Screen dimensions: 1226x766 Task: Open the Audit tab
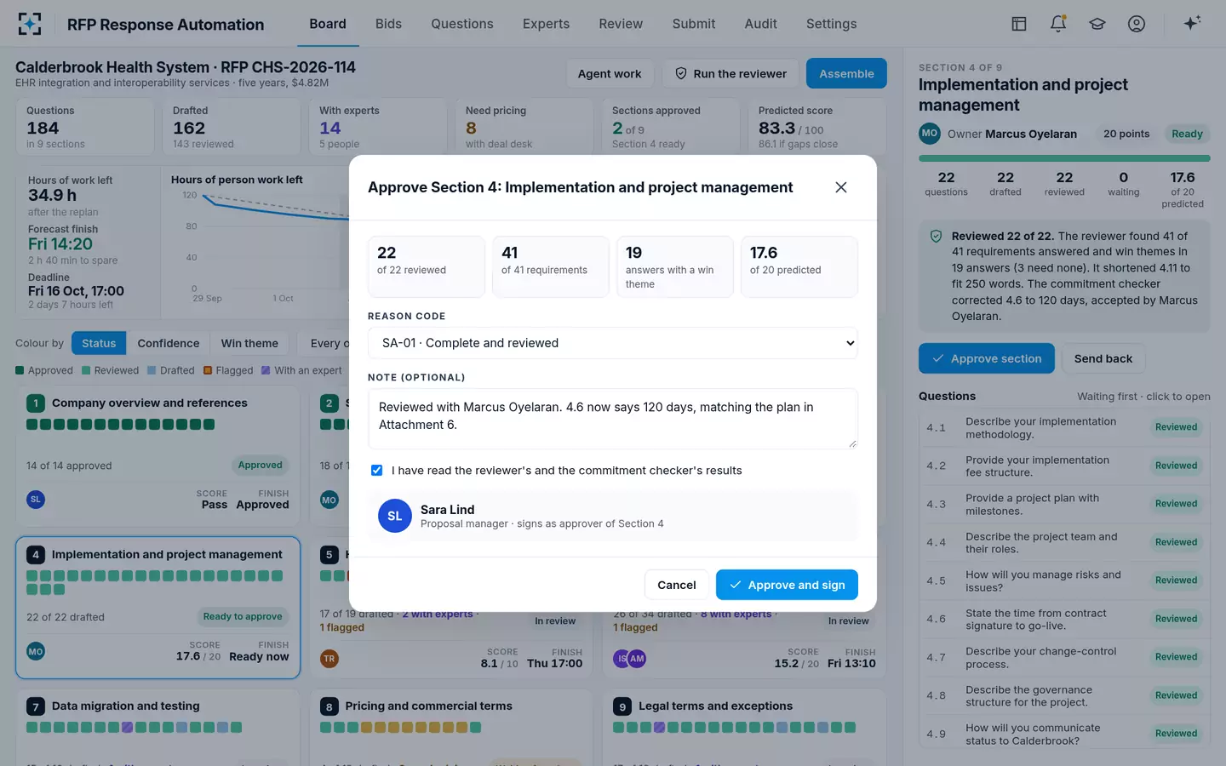pyautogui.click(x=760, y=24)
